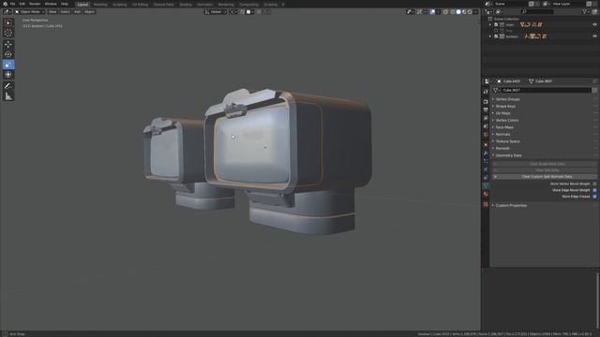Expand the boolean collection in outliner

pos(490,37)
